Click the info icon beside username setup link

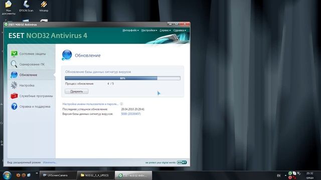pos(121,104)
